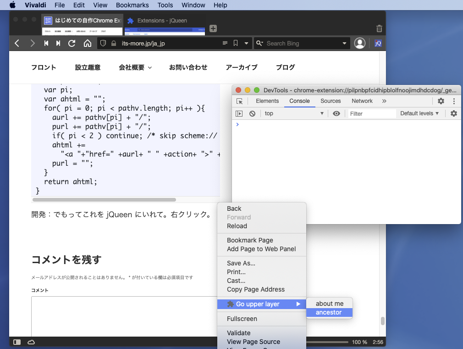
Task: Toggle the Vivaldi side panel
Action: point(17,342)
